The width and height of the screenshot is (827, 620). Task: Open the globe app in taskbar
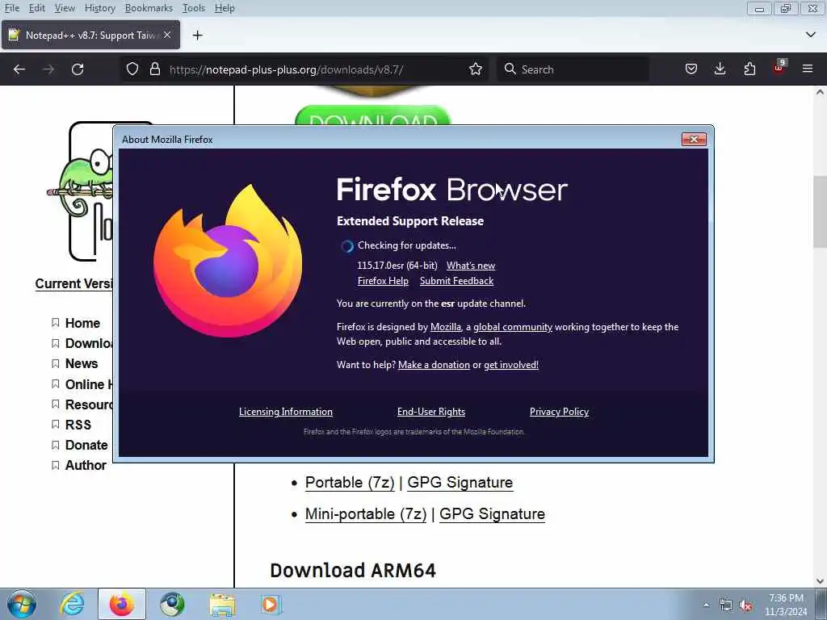pos(172,604)
